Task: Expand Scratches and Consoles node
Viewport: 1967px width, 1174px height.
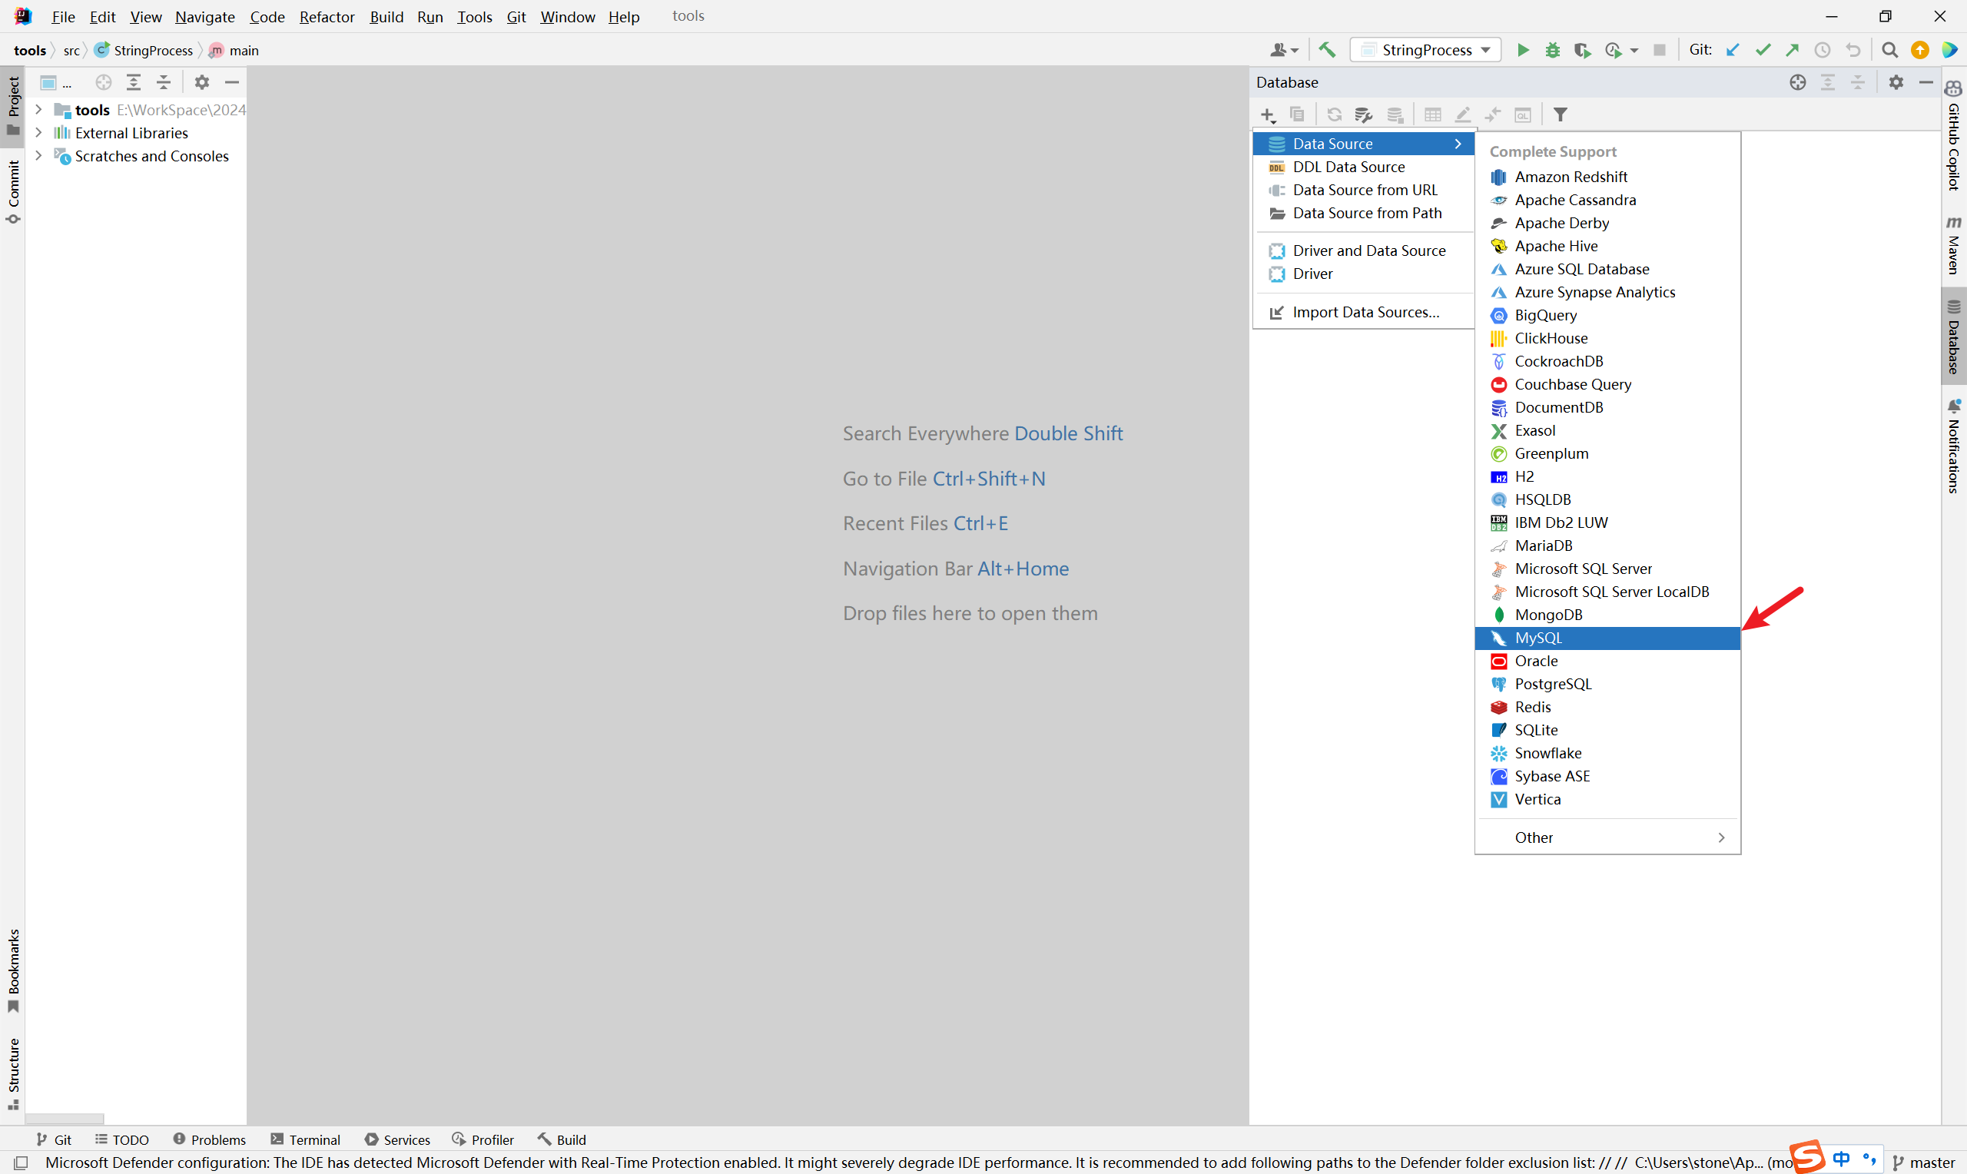Action: [x=38, y=156]
